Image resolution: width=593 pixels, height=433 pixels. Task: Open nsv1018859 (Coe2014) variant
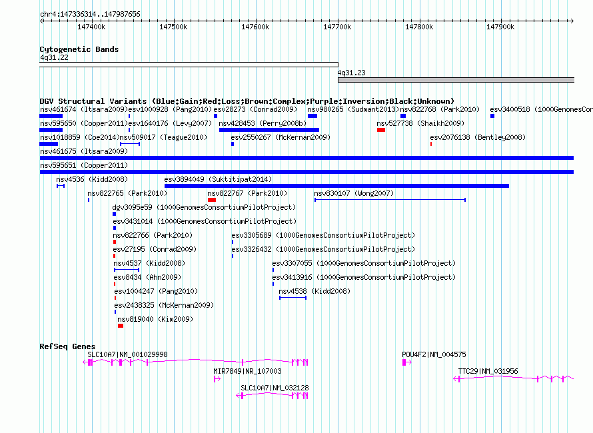80,138
